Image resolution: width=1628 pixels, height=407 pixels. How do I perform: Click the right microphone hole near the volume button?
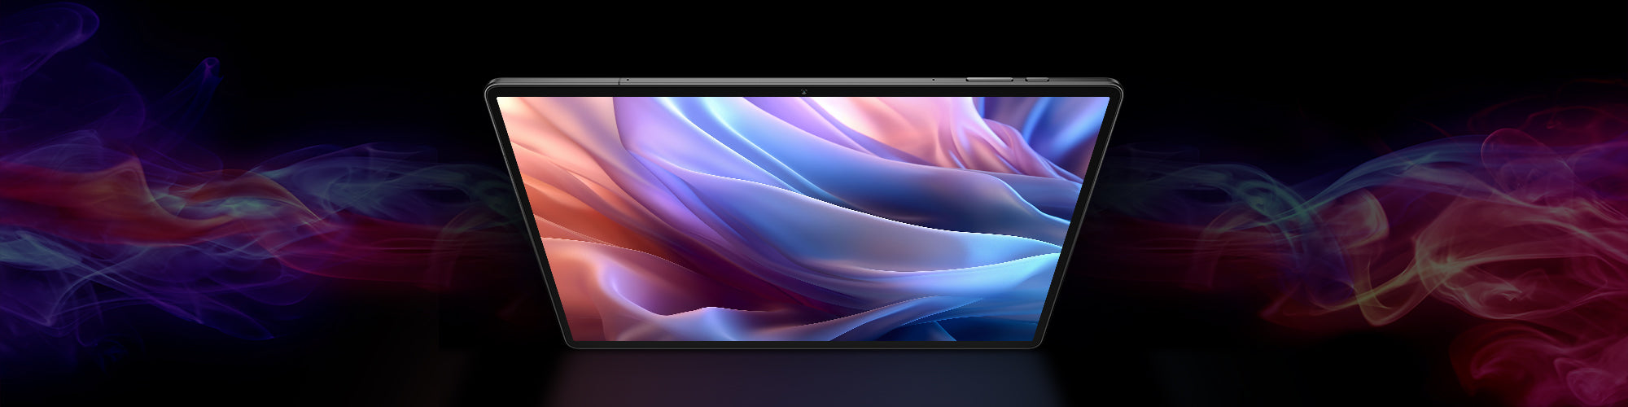933,80
